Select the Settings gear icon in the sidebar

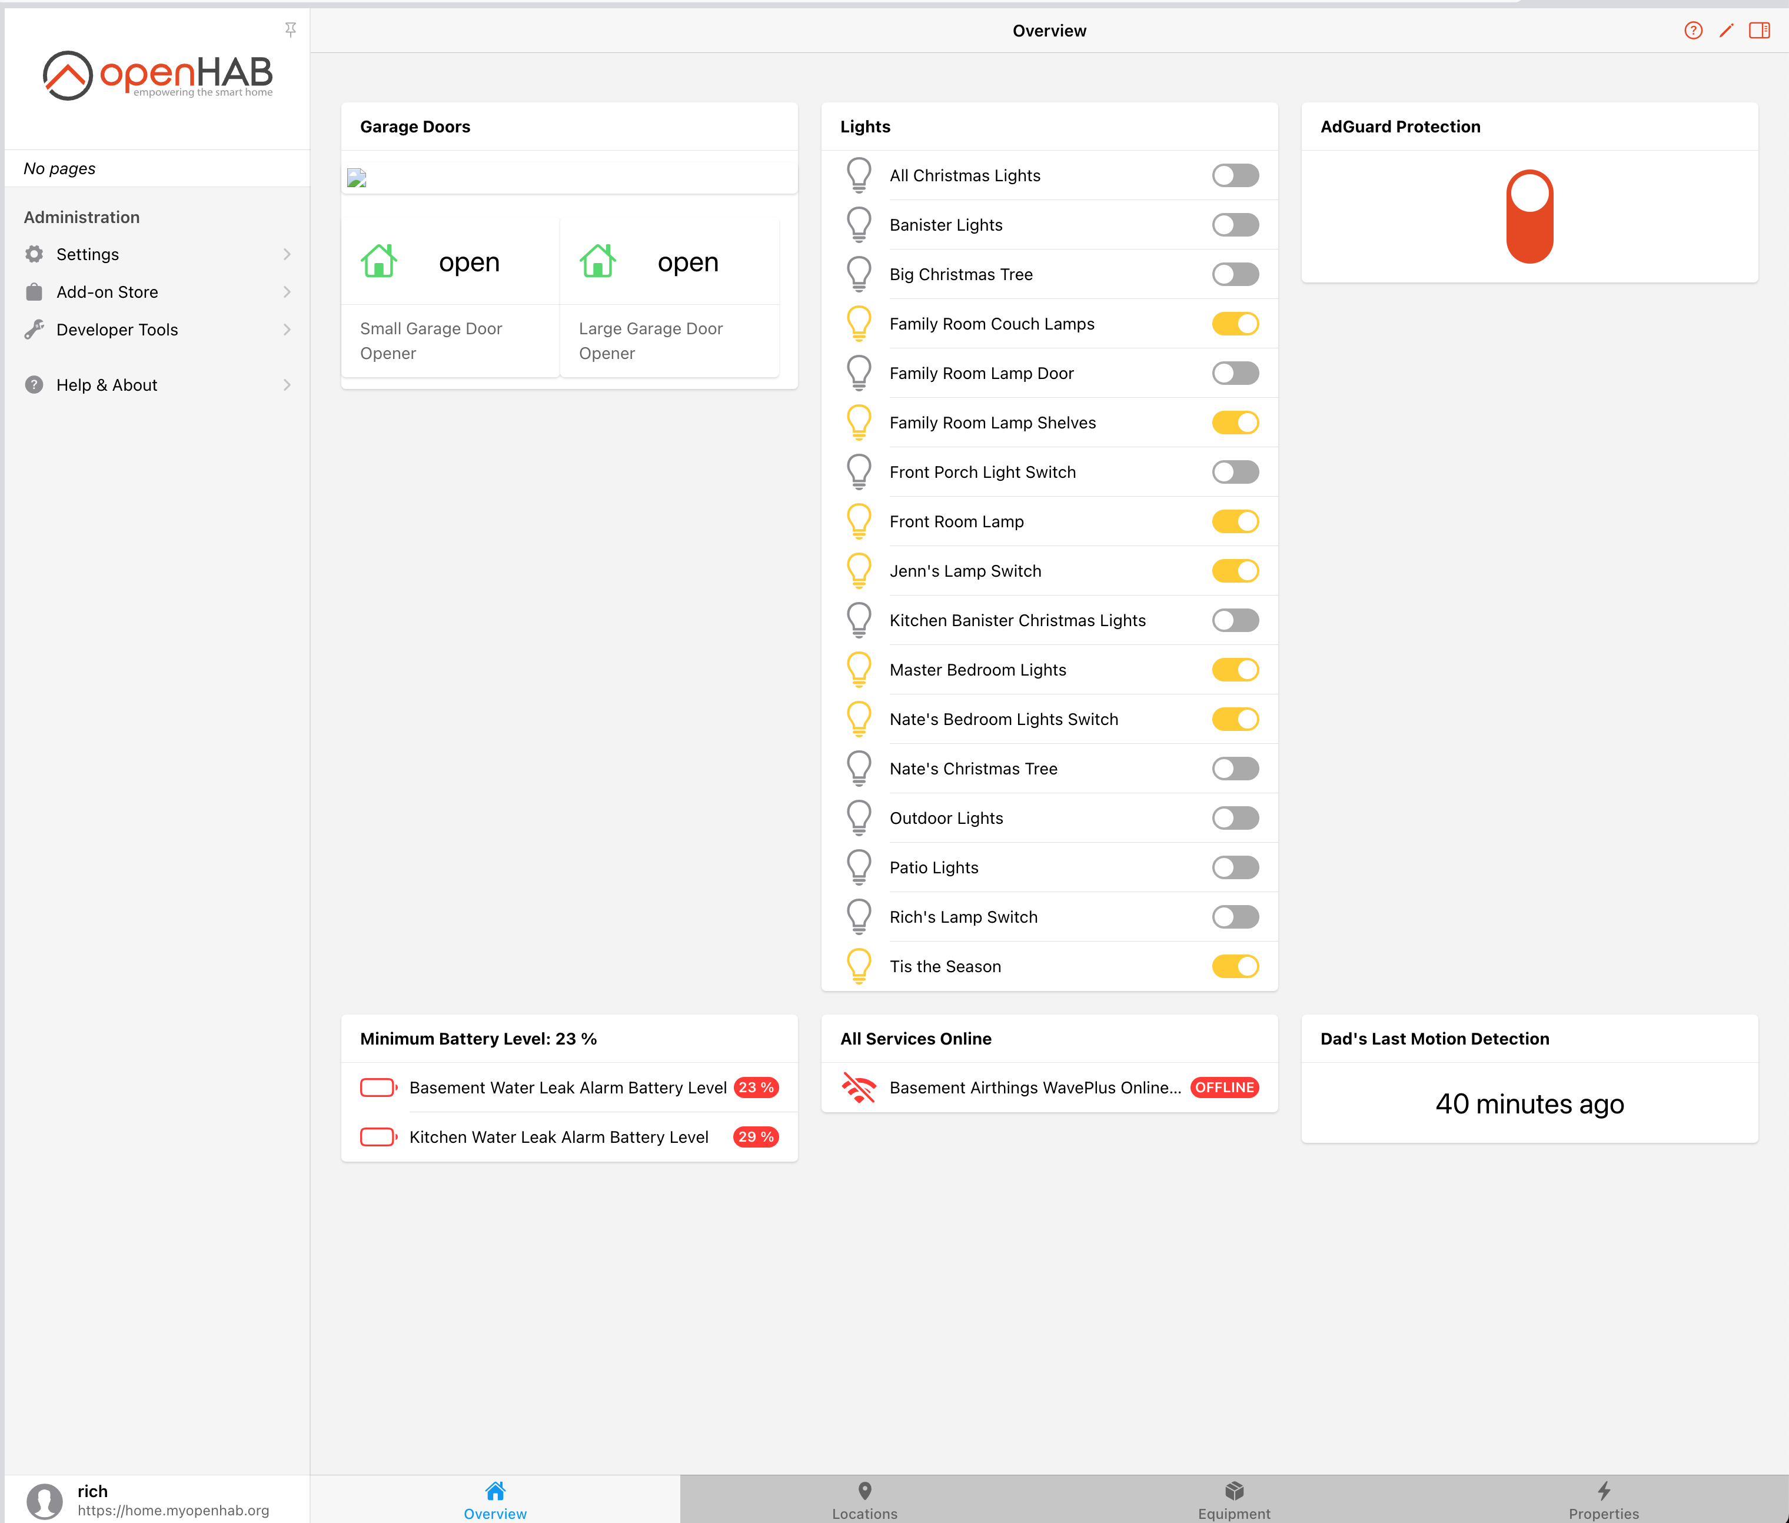(x=34, y=254)
